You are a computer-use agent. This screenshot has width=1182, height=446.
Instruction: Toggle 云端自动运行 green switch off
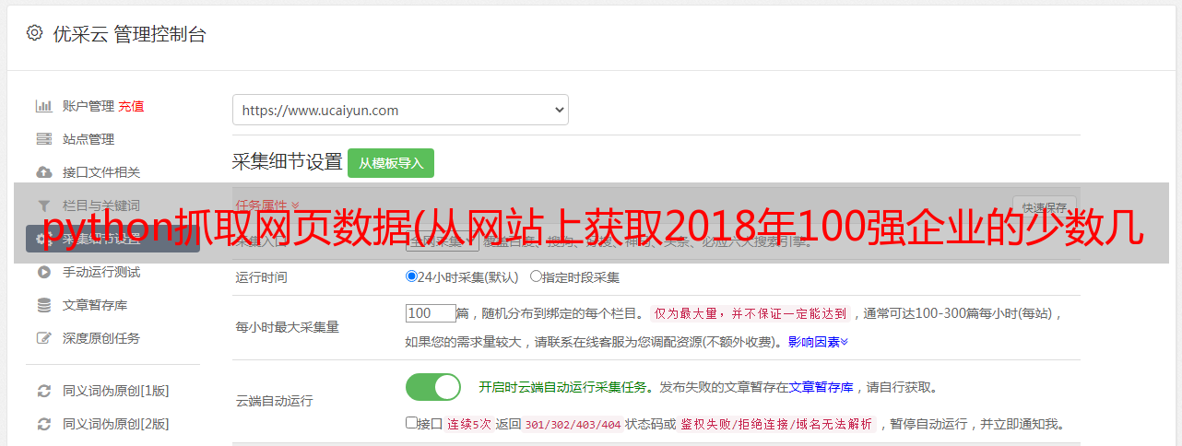coord(433,387)
